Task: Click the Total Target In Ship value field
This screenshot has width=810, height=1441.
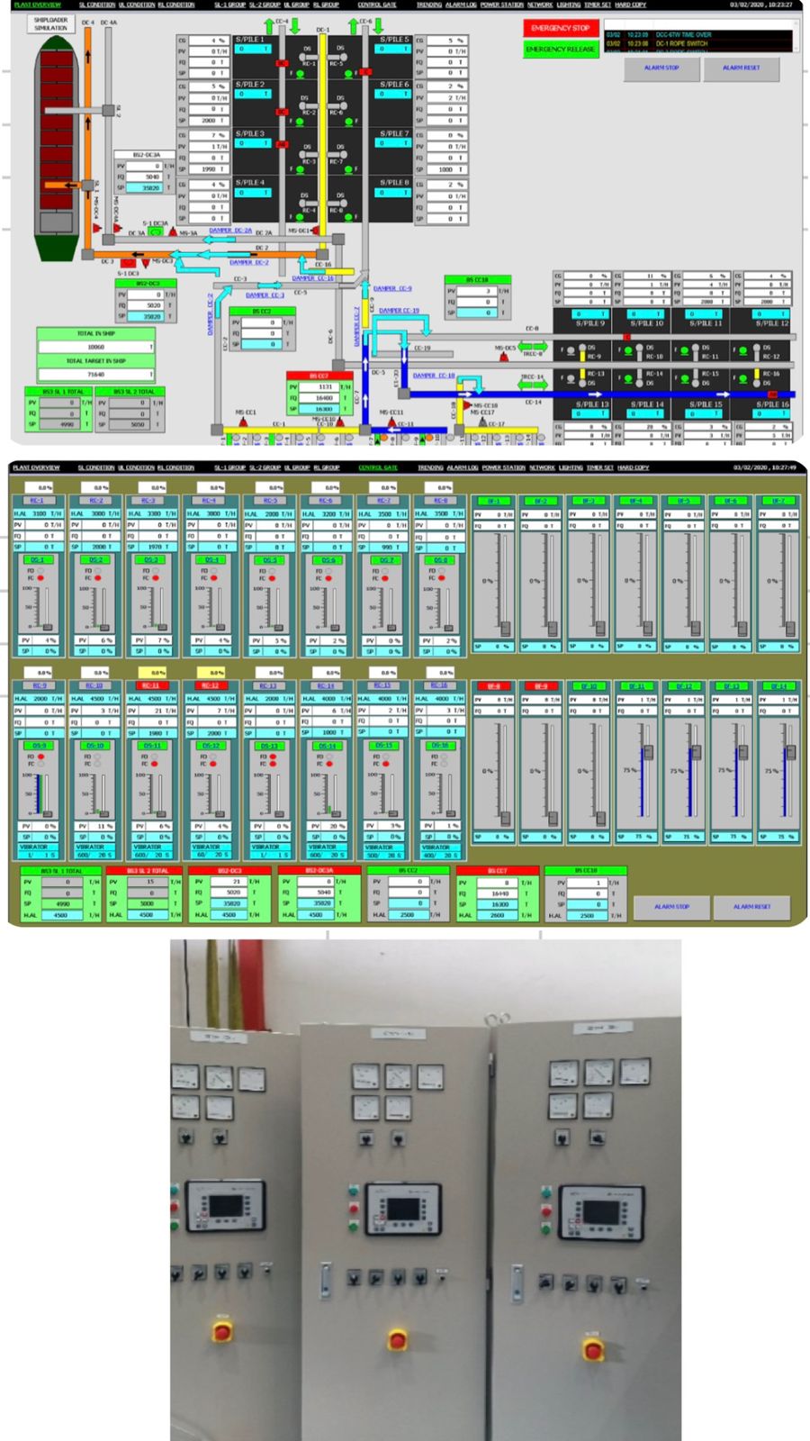Action: tap(95, 374)
